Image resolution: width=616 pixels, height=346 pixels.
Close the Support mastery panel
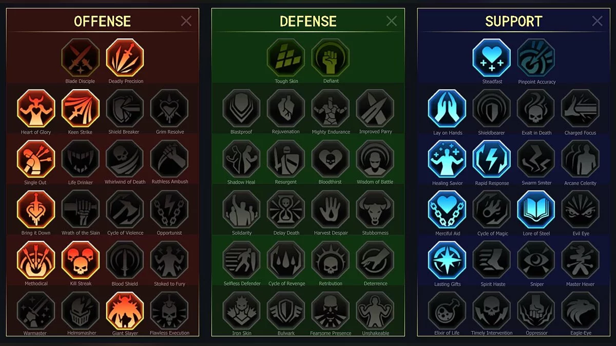coord(598,21)
